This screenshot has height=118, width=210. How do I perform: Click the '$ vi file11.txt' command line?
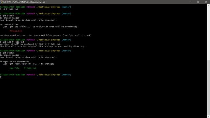tap(9, 9)
